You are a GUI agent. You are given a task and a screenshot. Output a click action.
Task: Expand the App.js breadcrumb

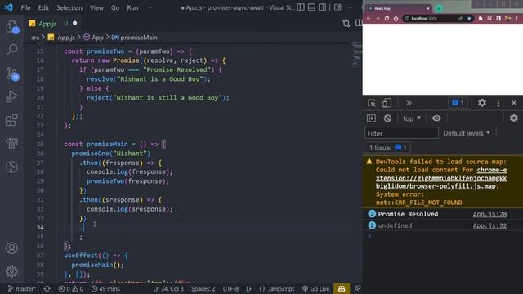click(62, 38)
